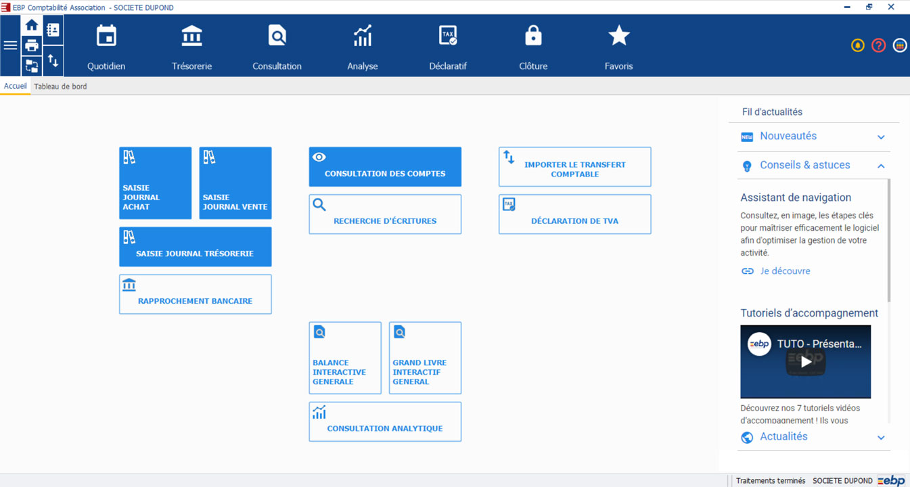This screenshot has width=910, height=487.
Task: Open Balance Interactive Générale tile
Action: coord(345,358)
